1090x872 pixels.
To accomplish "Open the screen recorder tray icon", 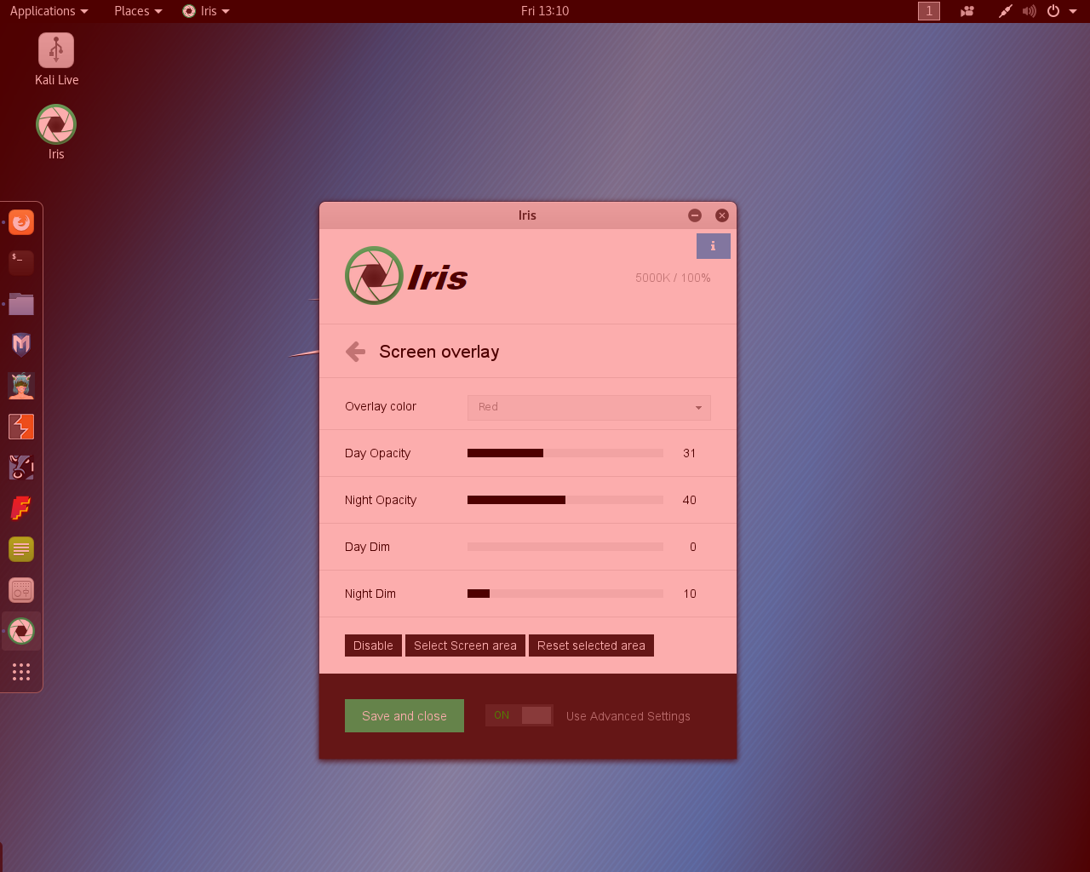I will [x=967, y=11].
